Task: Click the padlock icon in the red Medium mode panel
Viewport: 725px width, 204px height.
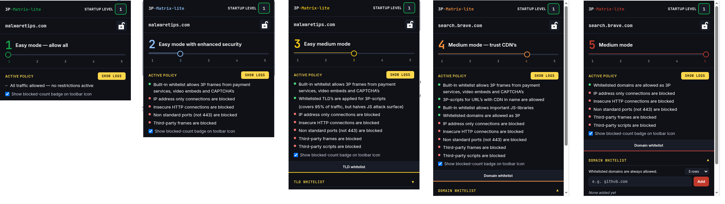Action: 705,25
